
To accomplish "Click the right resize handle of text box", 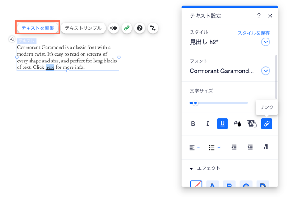I will (119, 57).
